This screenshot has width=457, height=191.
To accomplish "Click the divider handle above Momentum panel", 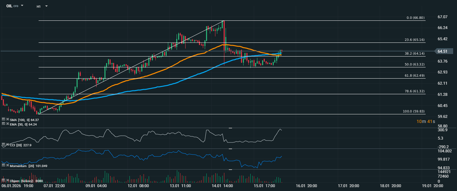I will point(230,149).
